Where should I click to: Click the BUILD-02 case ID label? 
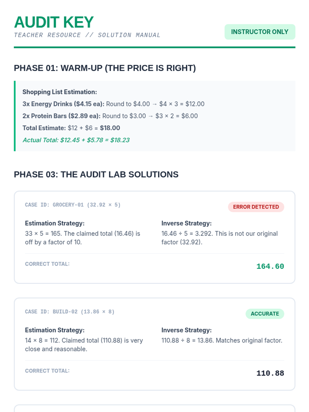click(70, 312)
